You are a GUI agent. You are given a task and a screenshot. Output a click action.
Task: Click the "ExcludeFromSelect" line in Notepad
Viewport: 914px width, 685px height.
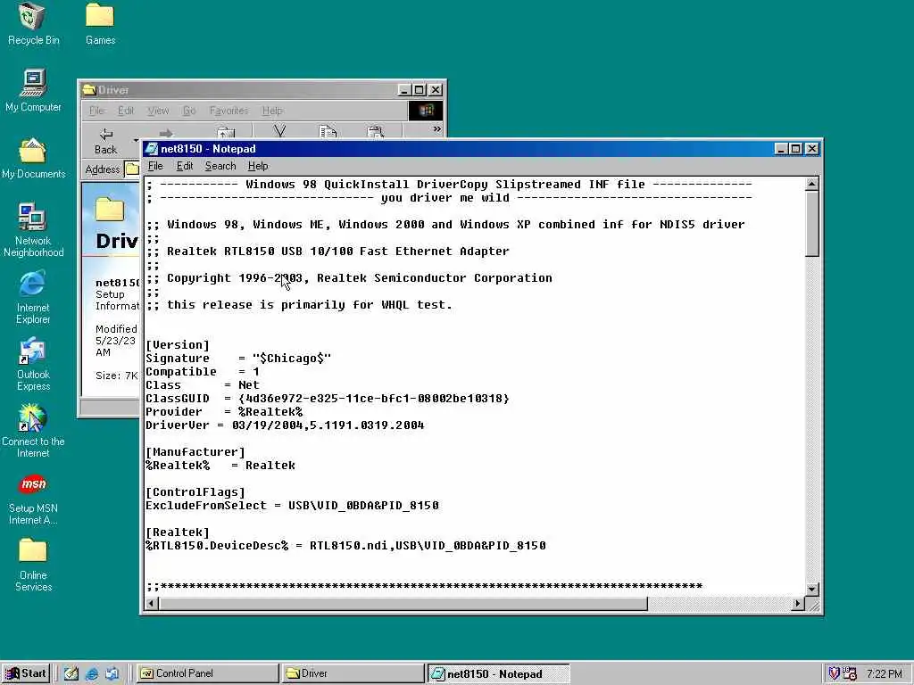coord(292,506)
